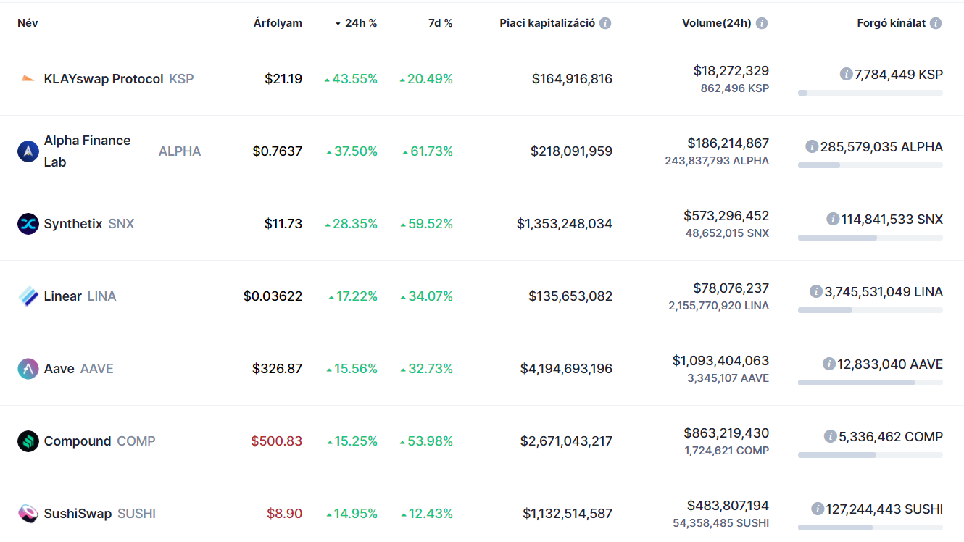Screen dimensions: 964x542
Task: Click KLAYswap 24h change 43.55%
Action: [x=351, y=79]
